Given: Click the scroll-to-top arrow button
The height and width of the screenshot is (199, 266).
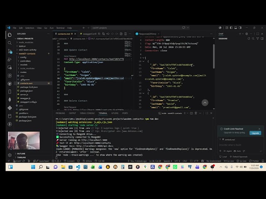Looking at the screenshot, I should coord(205,103).
